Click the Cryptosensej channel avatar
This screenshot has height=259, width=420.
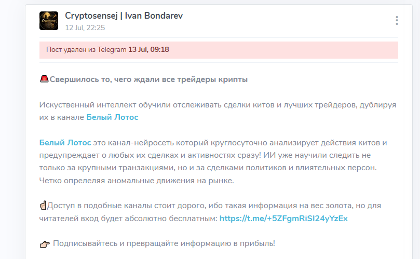(x=49, y=21)
